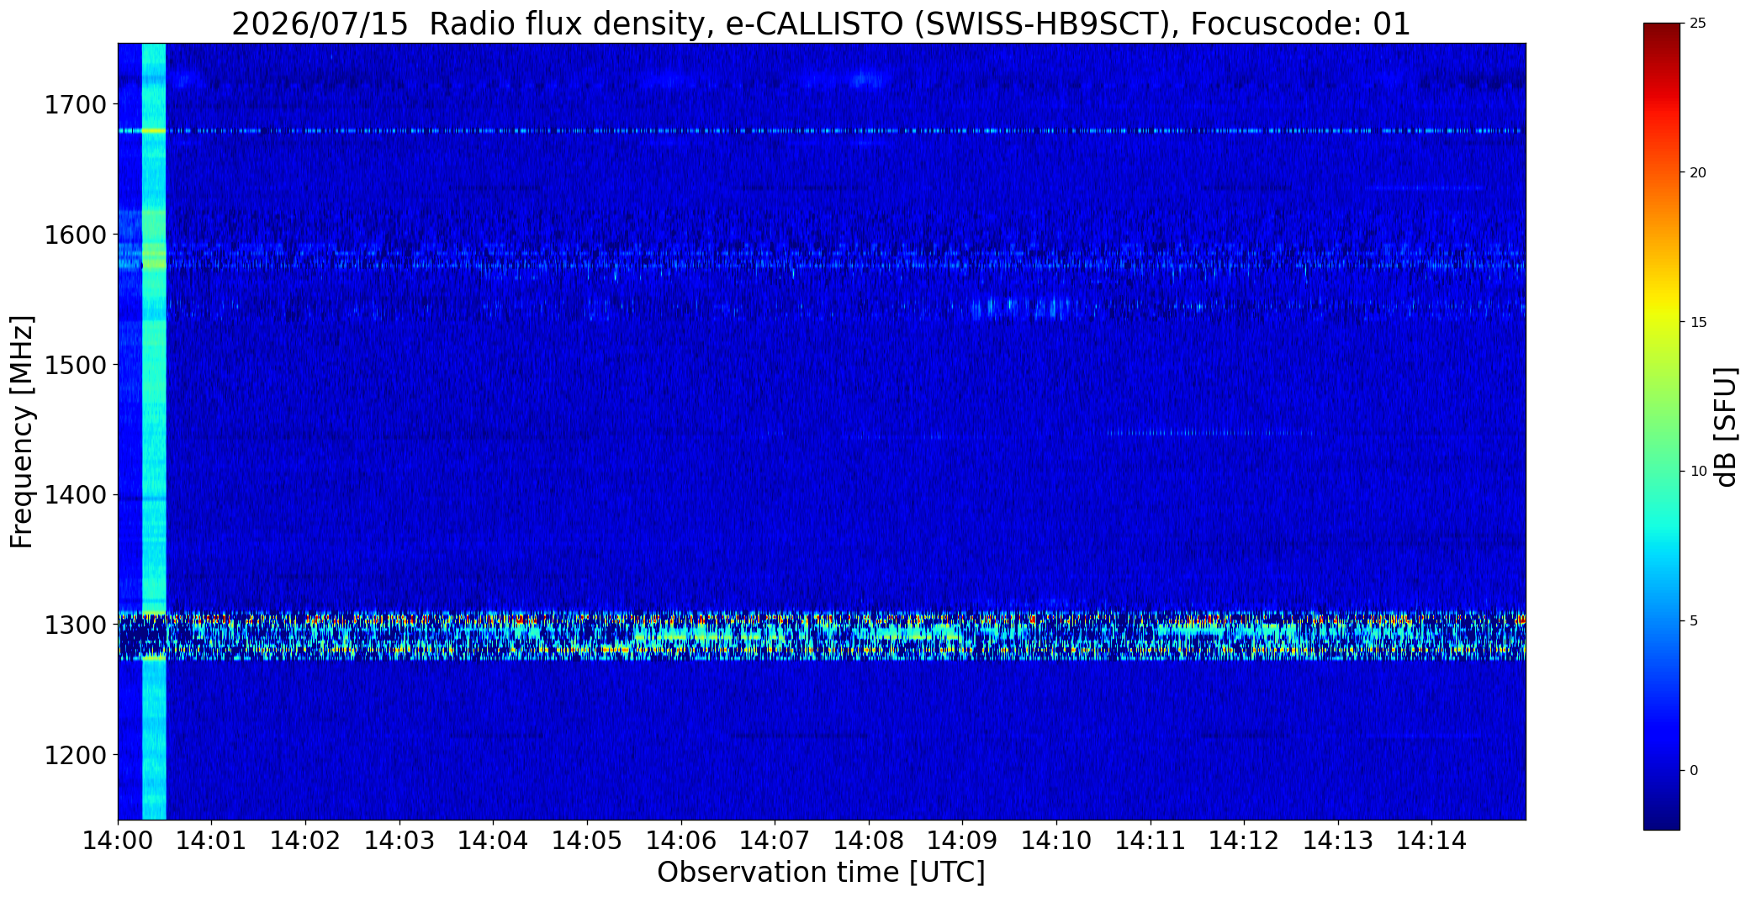The image size is (1751, 897).
Task: Click the 1200 MHz frequency tick label
Action: click(x=75, y=755)
